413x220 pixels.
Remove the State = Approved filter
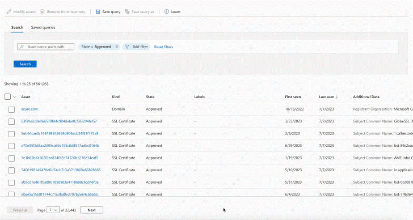pos(117,46)
